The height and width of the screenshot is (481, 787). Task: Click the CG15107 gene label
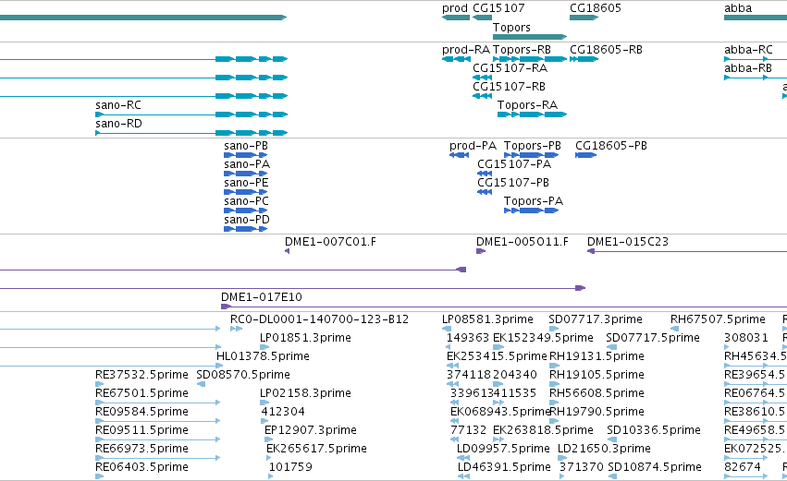(x=498, y=8)
